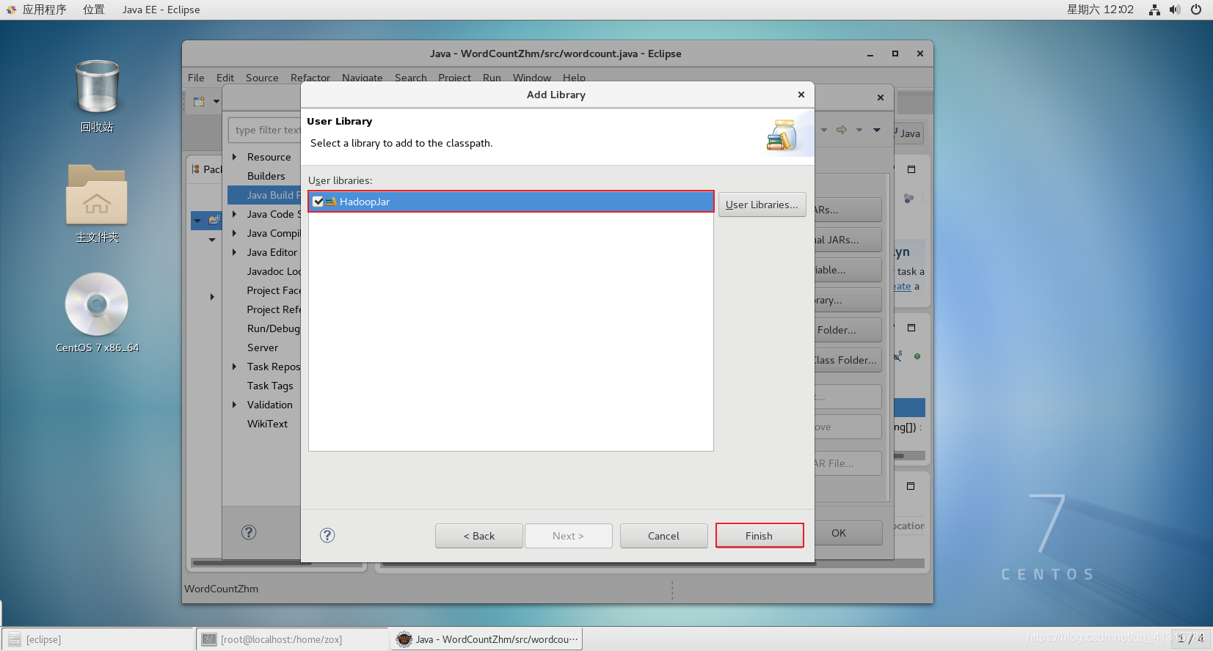
Task: Click the Finish button
Action: pyautogui.click(x=760, y=535)
